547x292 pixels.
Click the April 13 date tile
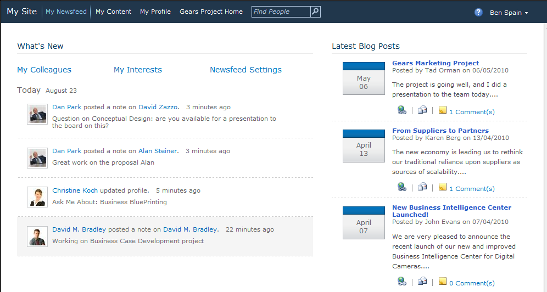tap(364, 145)
